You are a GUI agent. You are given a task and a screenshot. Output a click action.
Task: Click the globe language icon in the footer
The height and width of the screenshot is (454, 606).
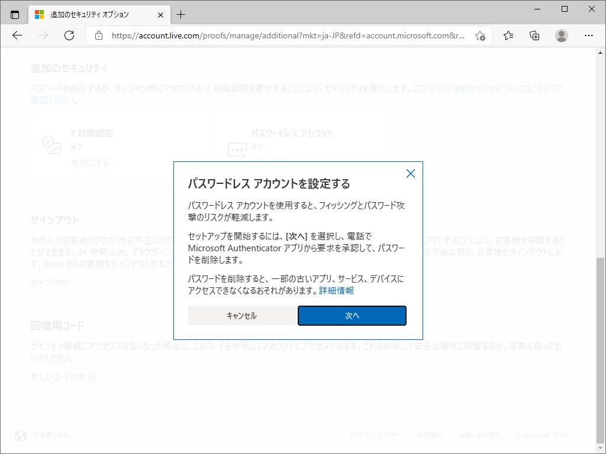pos(21,435)
